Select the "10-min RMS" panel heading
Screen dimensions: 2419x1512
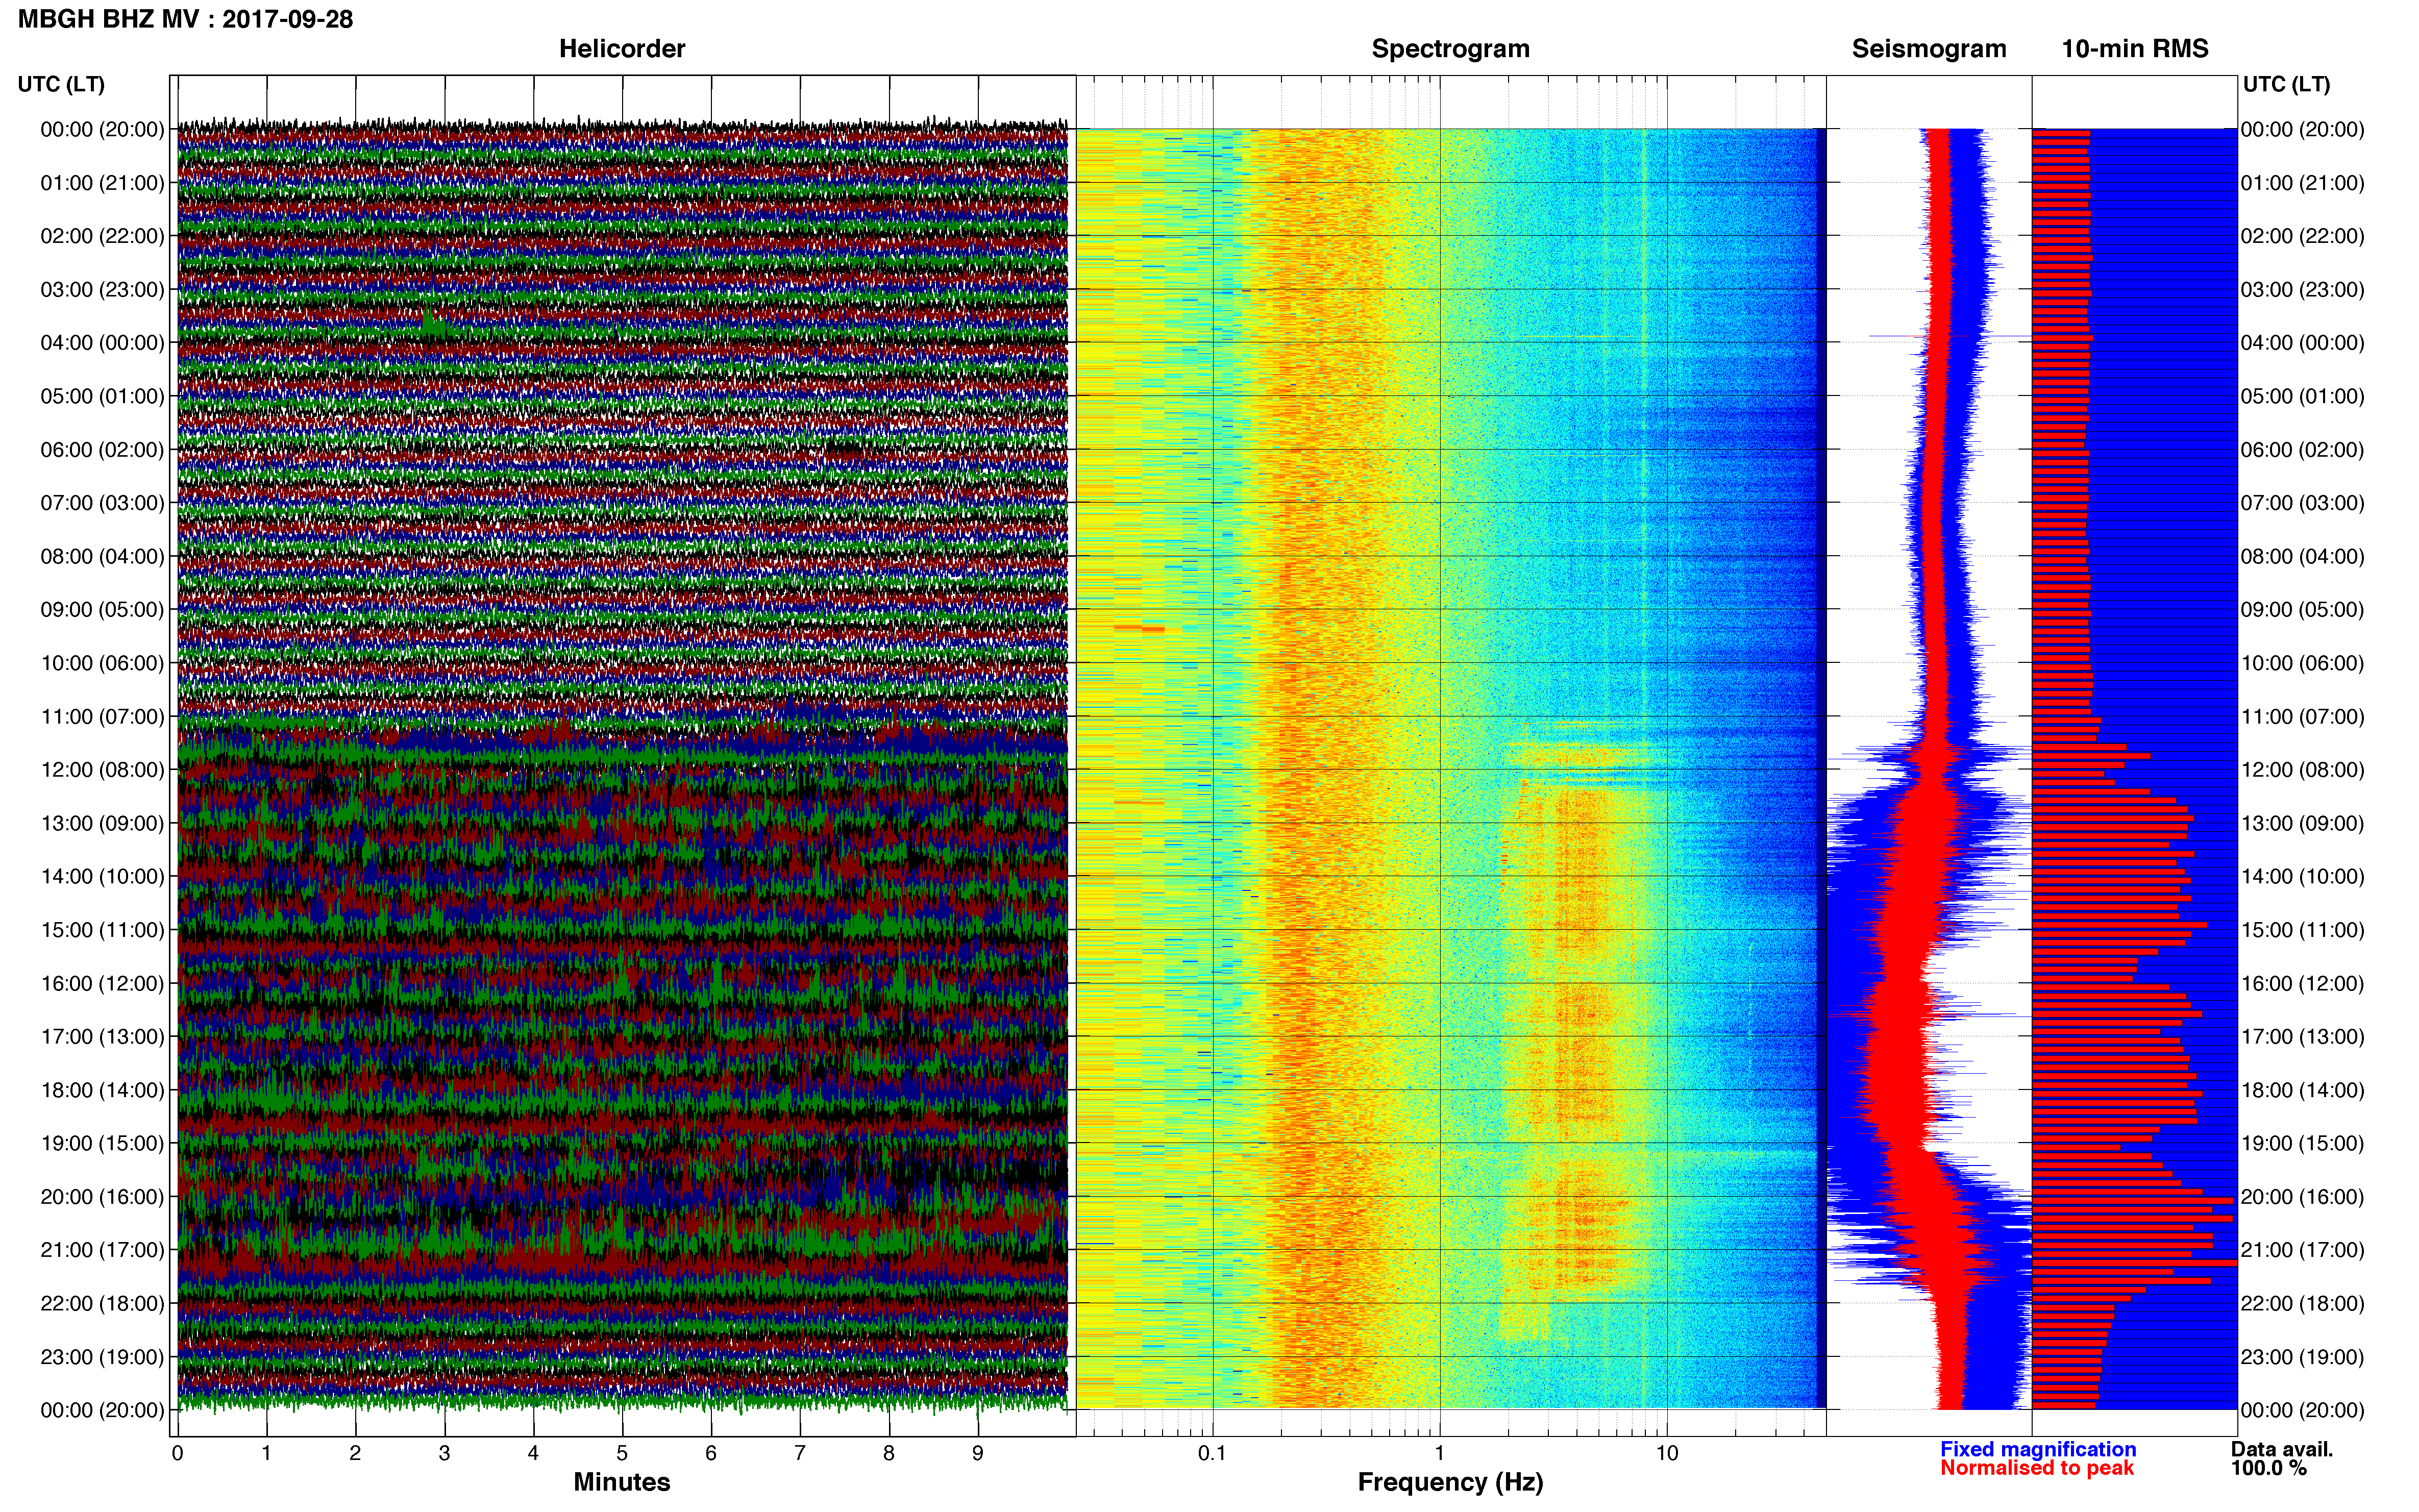coord(2135,49)
